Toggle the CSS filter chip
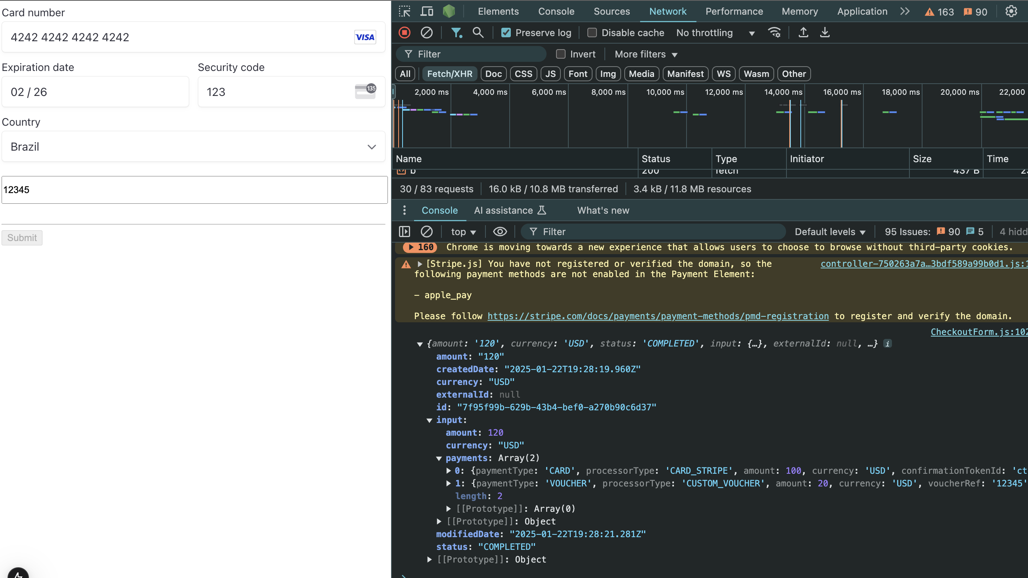The width and height of the screenshot is (1028, 578). point(523,74)
